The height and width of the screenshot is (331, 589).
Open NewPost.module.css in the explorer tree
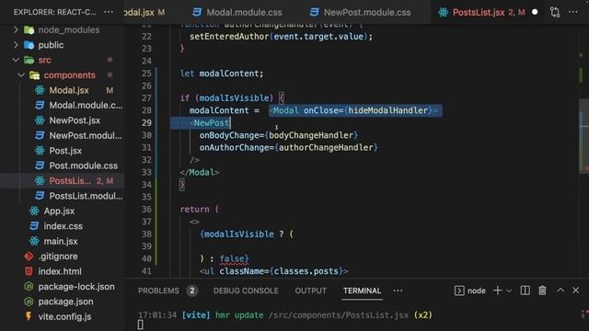click(x=86, y=135)
